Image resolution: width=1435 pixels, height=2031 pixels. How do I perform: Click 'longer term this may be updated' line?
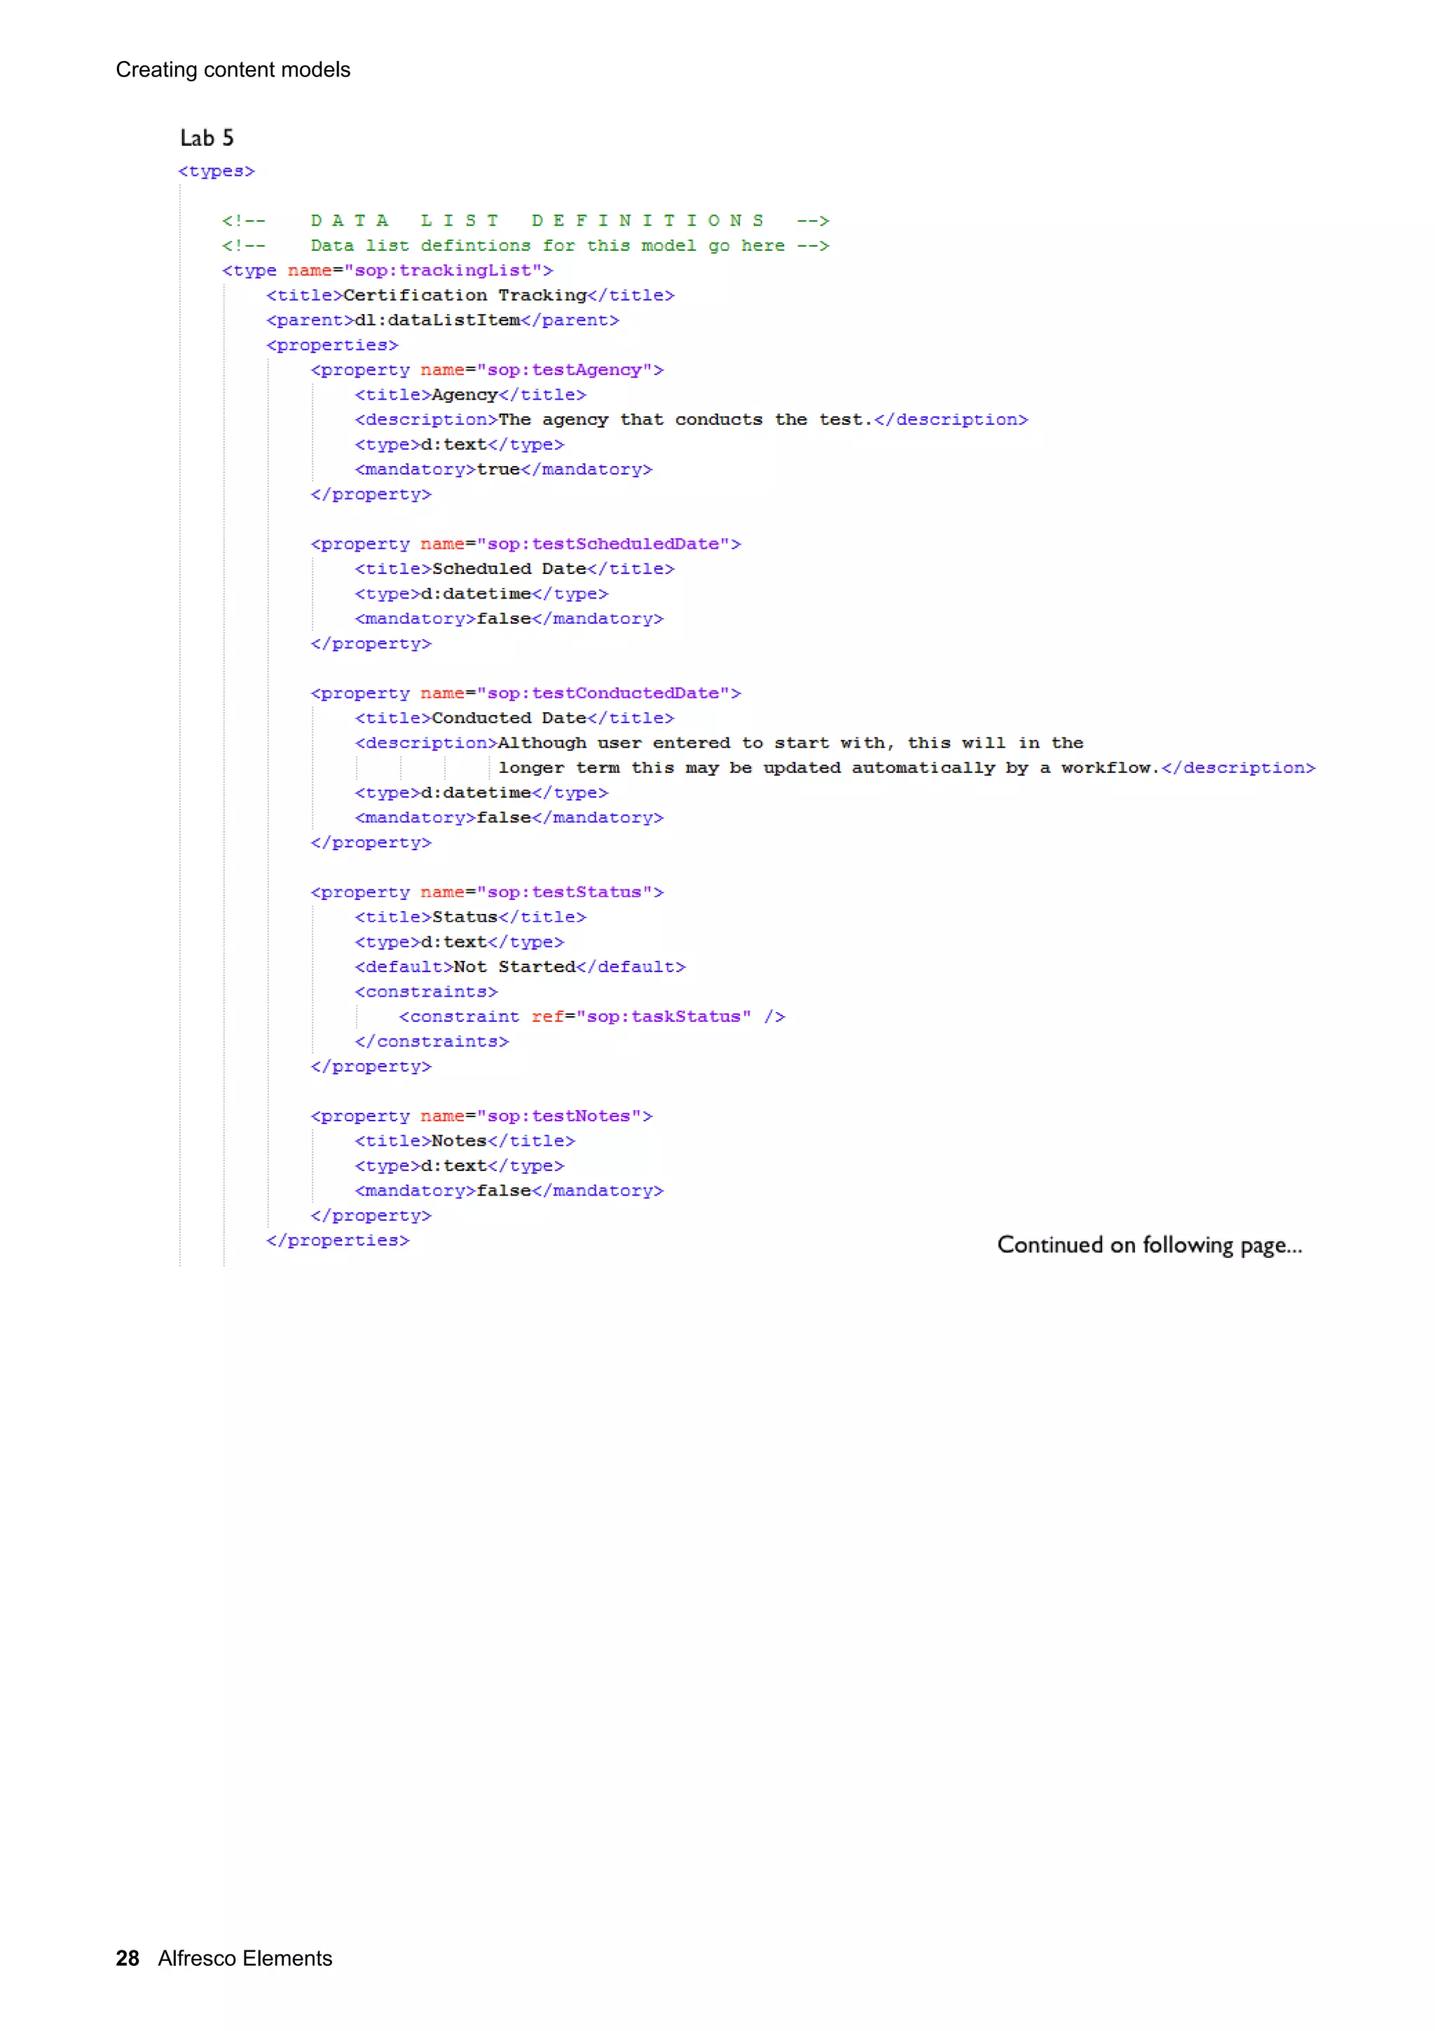(907, 768)
